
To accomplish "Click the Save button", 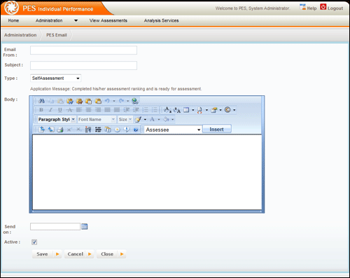I will click(x=47, y=254).
